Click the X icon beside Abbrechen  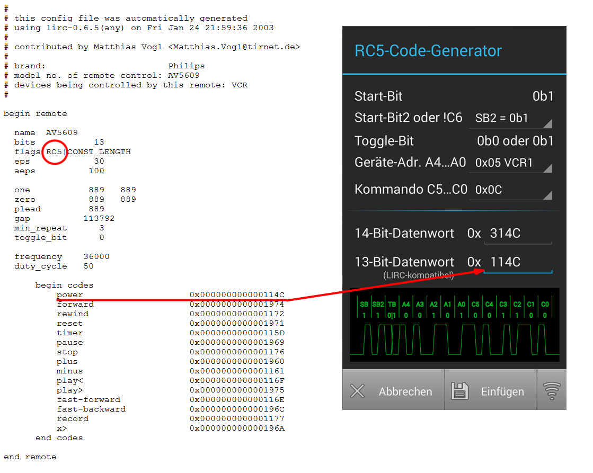pos(358,391)
